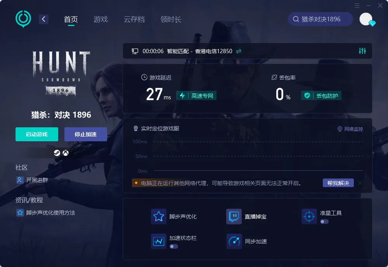The width and height of the screenshot is (388, 267).
Task: Open the user avatar profile
Action: (366, 19)
